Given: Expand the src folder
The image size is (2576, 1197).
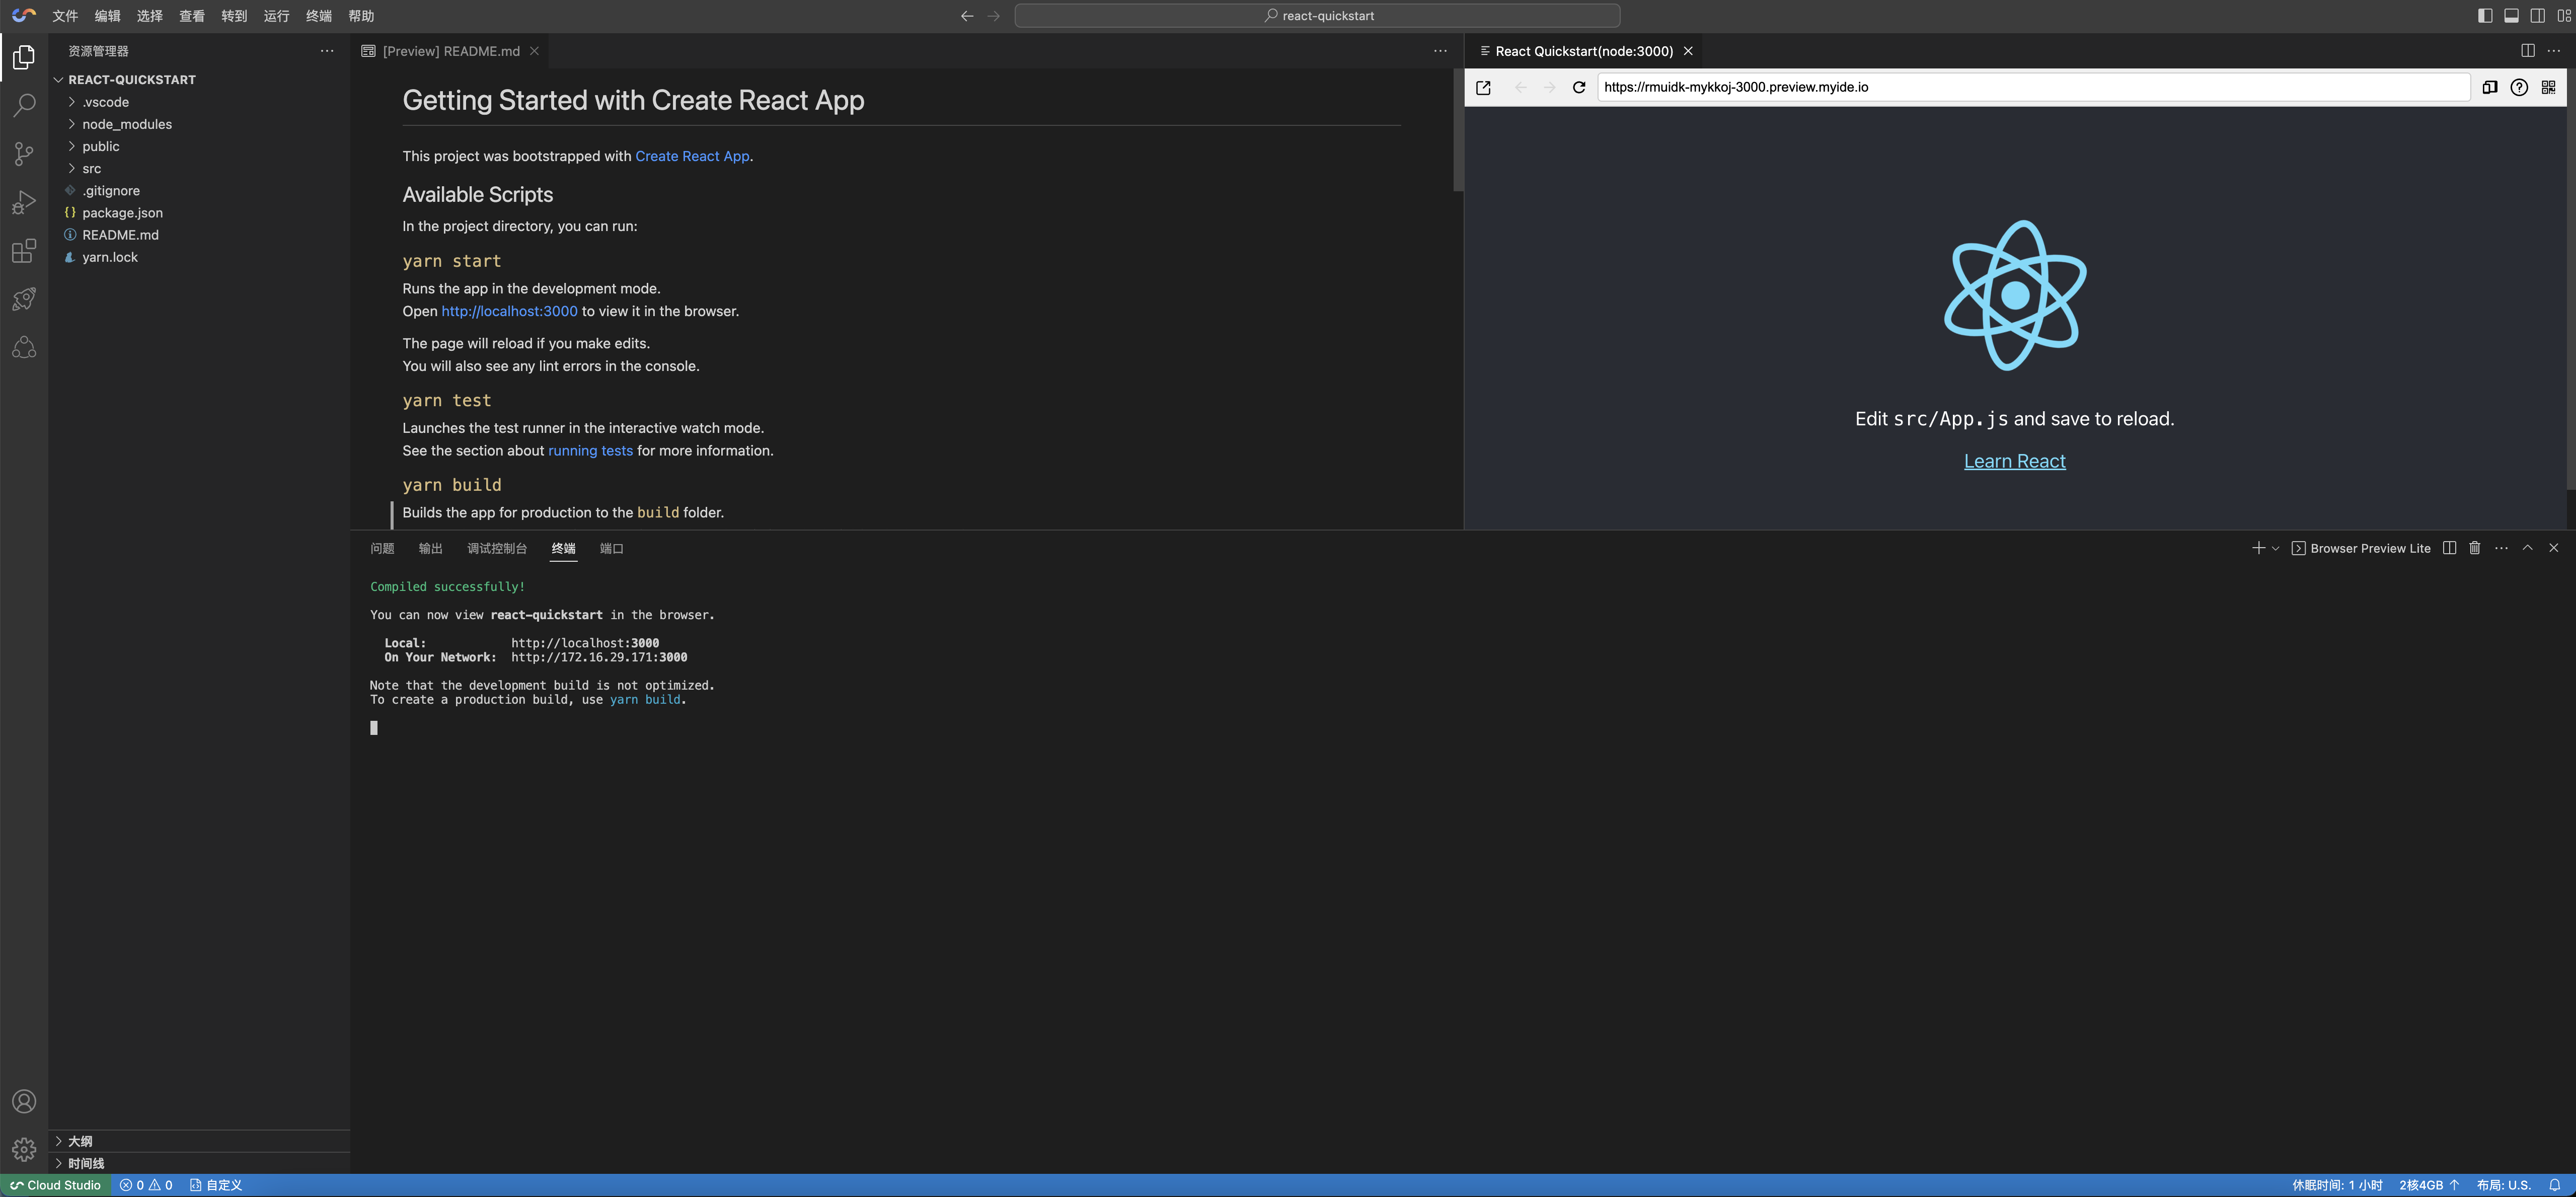Looking at the screenshot, I should pyautogui.click(x=91, y=168).
